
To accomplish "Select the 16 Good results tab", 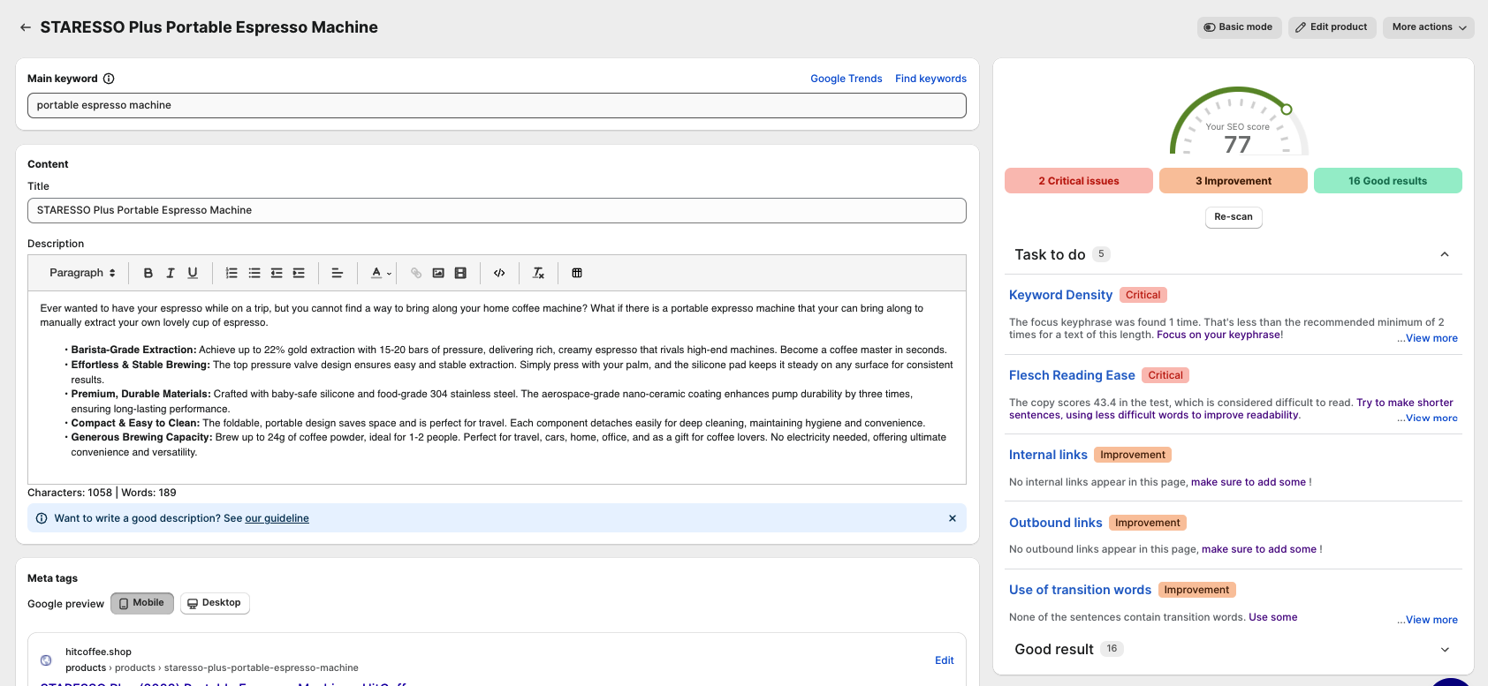I will click(x=1387, y=181).
